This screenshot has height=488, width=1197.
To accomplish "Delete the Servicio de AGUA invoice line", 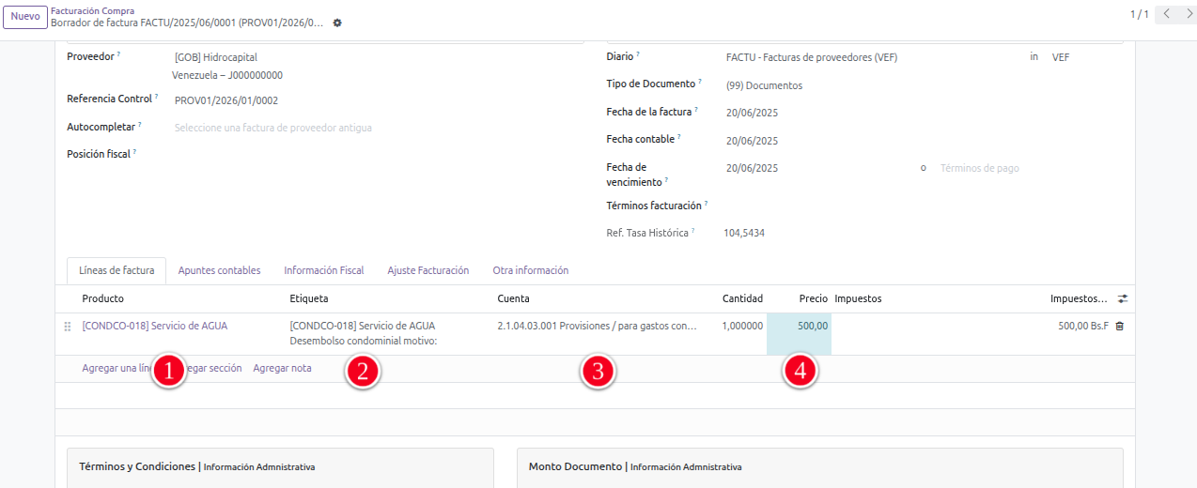I will [1119, 327].
